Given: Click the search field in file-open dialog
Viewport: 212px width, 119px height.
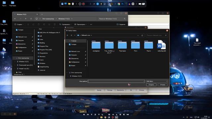Looking at the screenshot, I should [157, 35].
